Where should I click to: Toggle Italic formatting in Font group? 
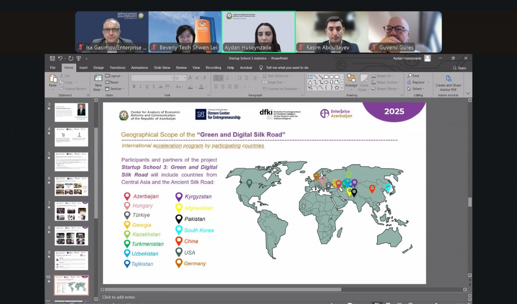click(x=140, y=87)
